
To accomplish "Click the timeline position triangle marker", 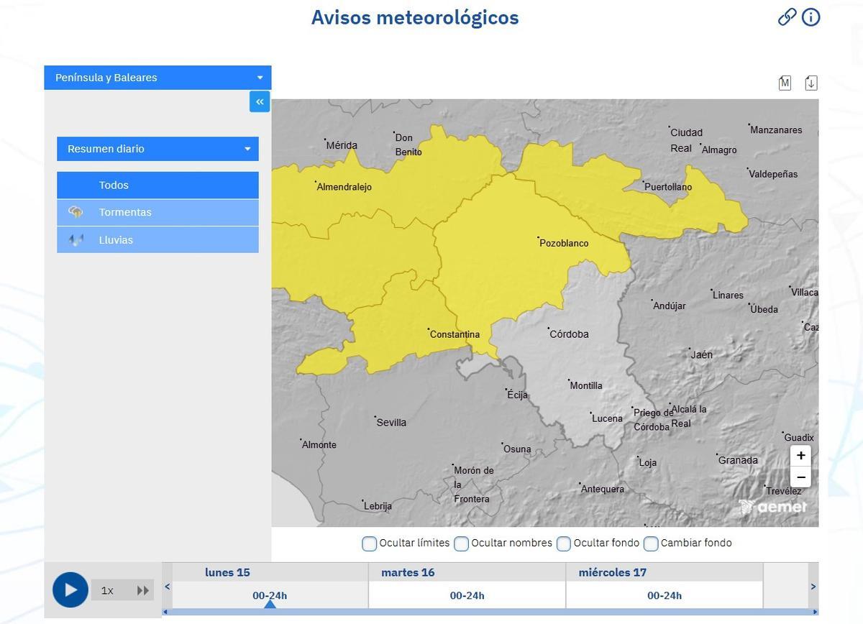I will click(x=270, y=604).
